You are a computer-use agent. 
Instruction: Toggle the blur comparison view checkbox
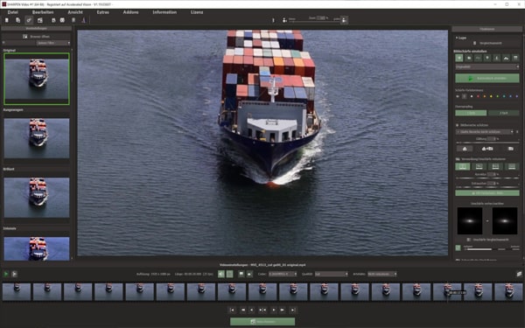pyautogui.click(x=469, y=240)
